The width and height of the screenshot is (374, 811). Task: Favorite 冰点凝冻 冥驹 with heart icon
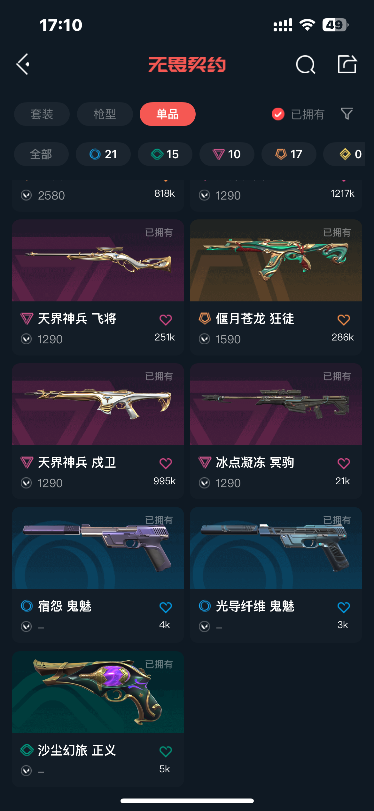click(x=344, y=463)
